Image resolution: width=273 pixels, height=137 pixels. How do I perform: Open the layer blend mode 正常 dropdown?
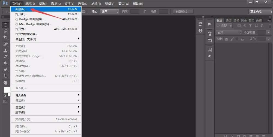[x=229, y=32]
